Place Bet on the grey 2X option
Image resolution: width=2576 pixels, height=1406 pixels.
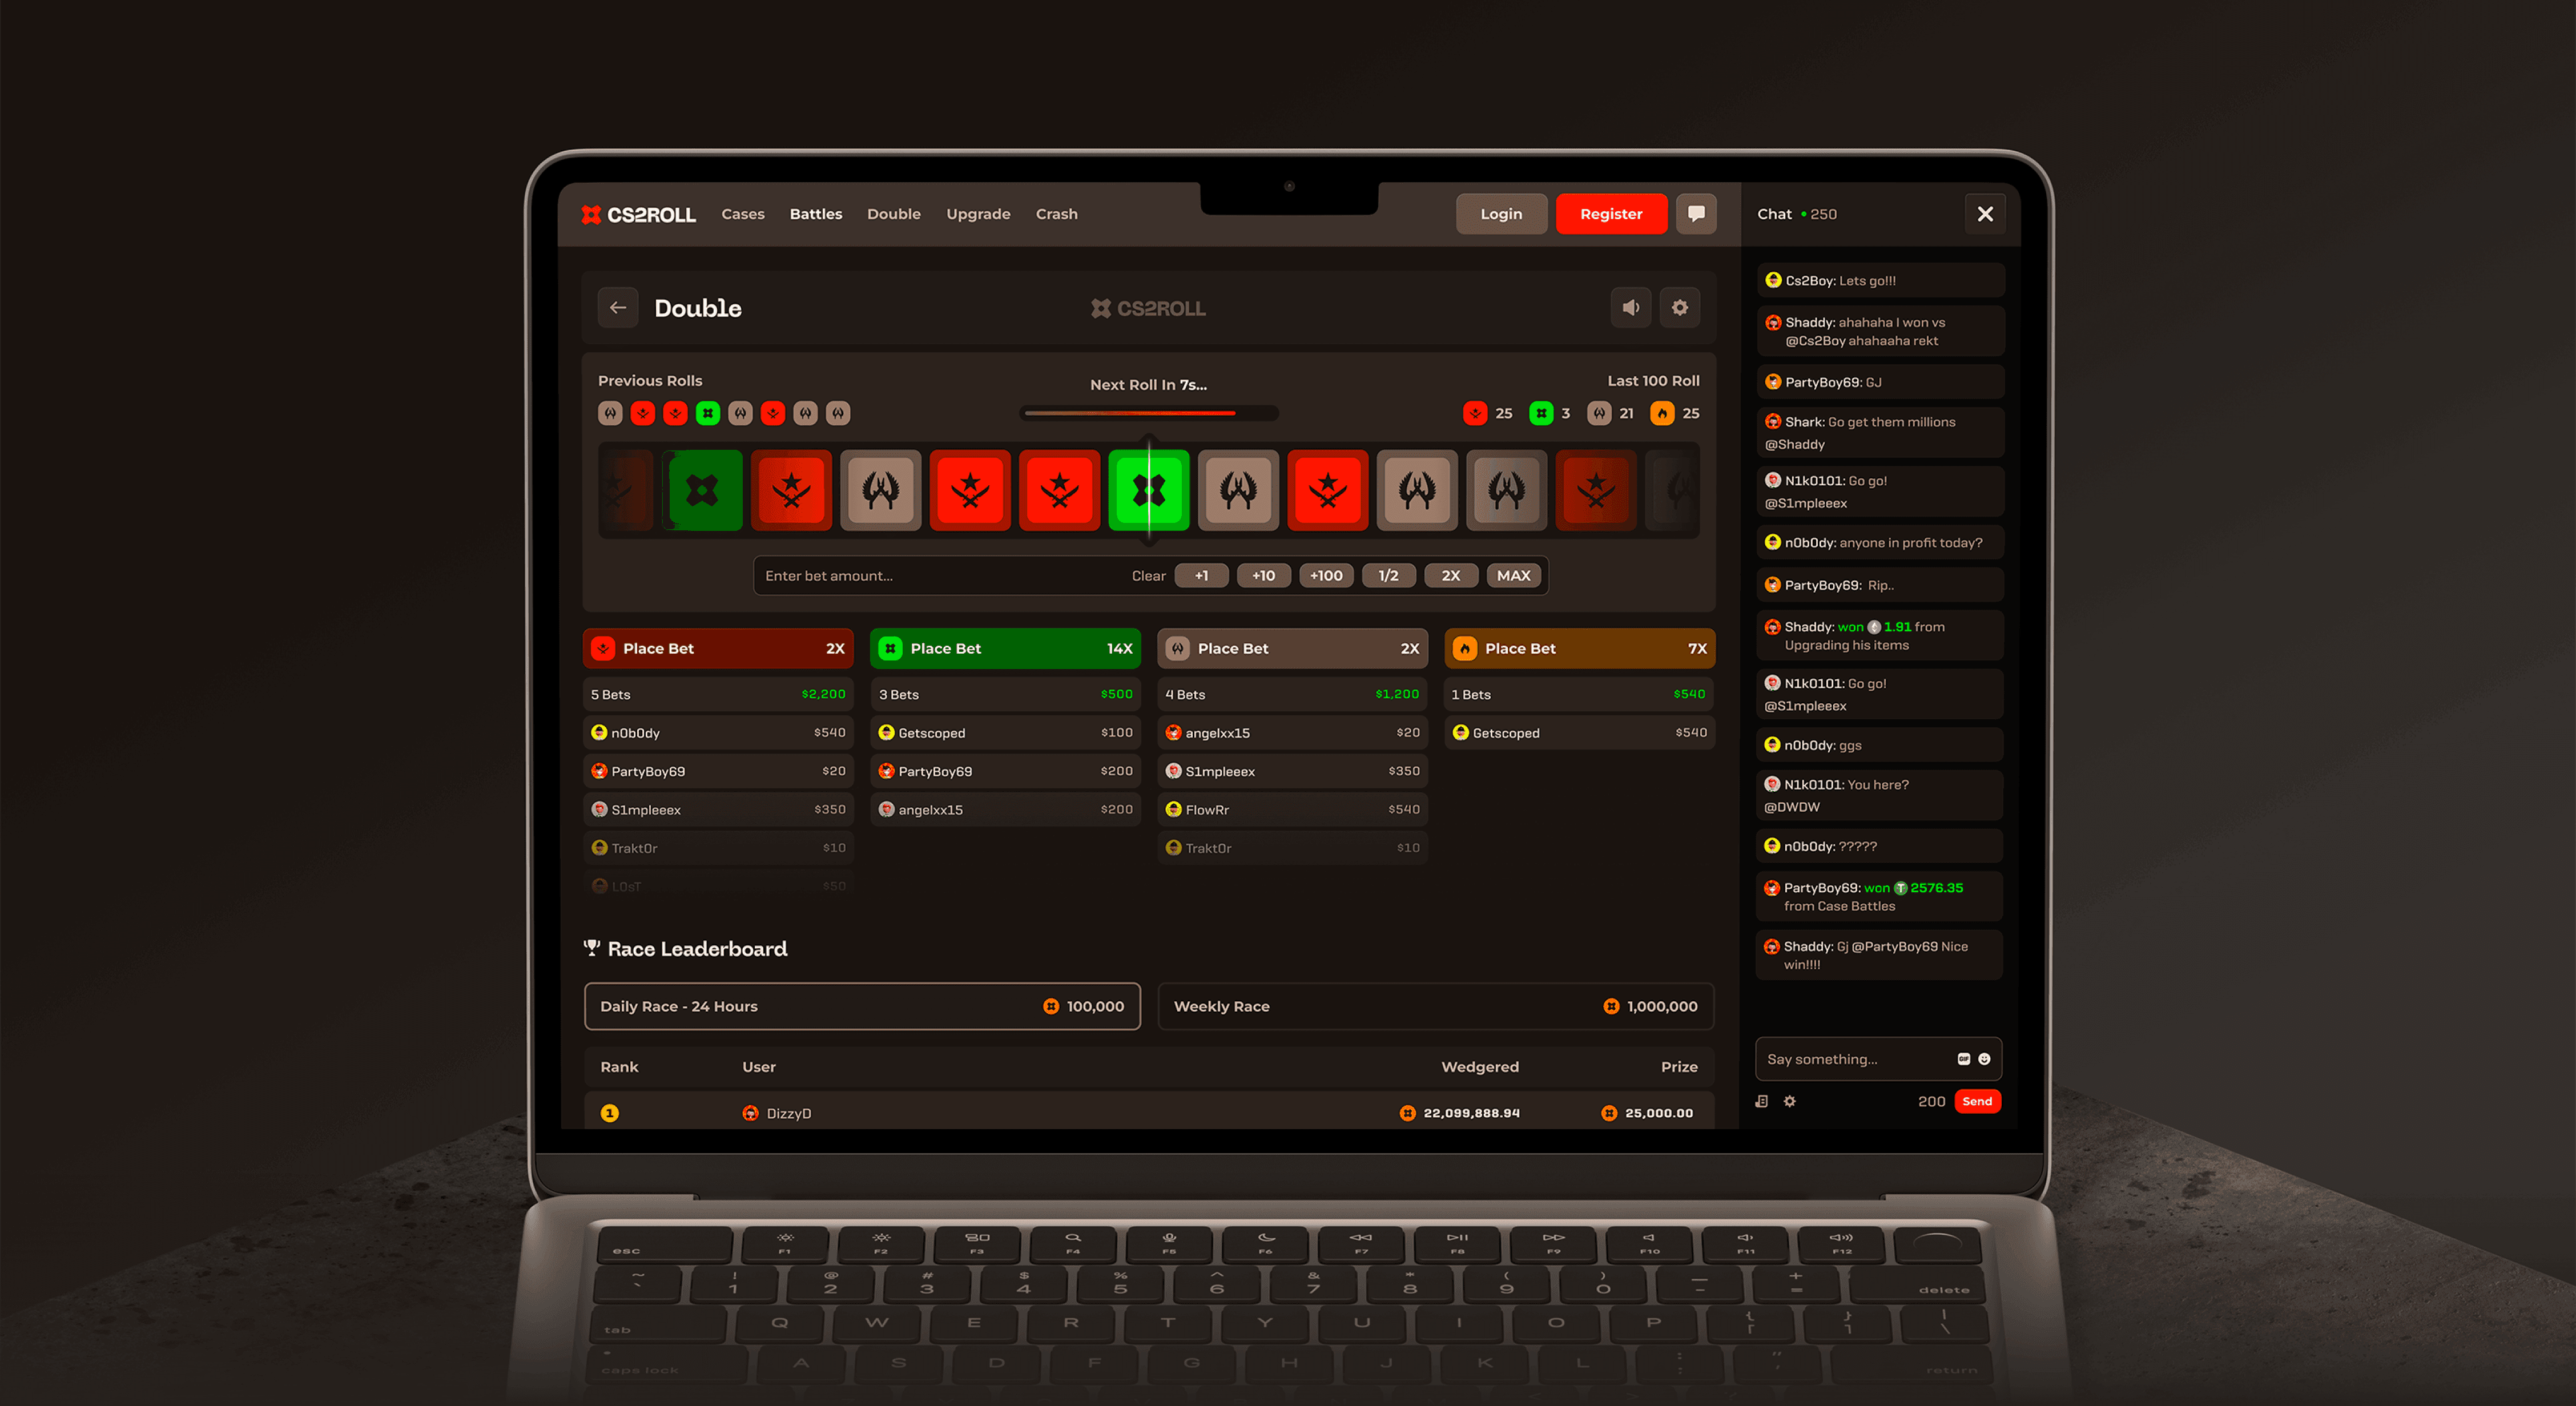1293,648
